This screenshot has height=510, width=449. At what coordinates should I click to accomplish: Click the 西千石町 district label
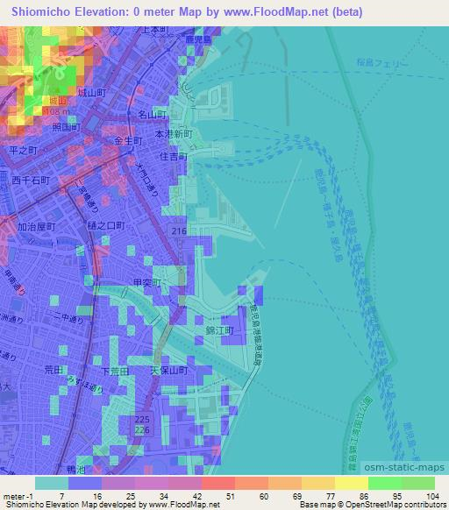click(x=31, y=181)
